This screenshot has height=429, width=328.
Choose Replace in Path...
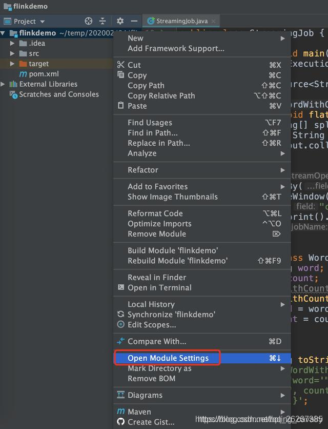(202, 143)
